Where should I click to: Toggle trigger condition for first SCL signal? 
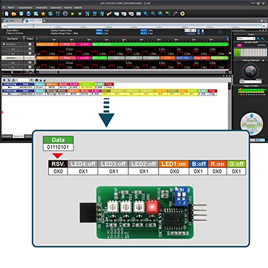tap(30, 53)
